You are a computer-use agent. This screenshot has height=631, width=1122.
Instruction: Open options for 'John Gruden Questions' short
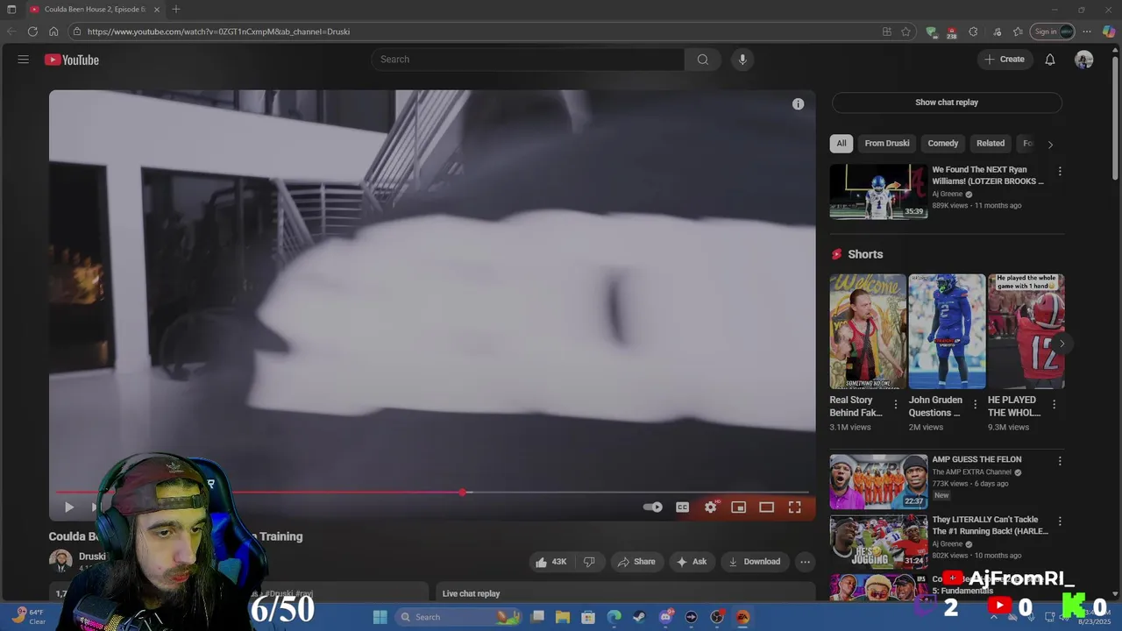[x=975, y=404]
